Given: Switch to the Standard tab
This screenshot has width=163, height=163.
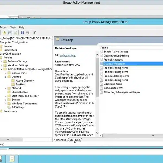Looking at the screenshot, I should 74,140.
